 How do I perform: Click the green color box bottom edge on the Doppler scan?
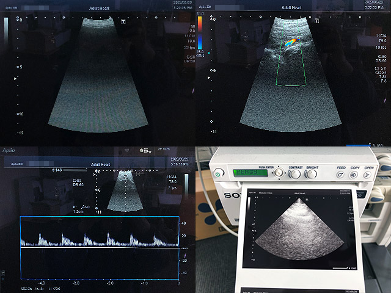pyautogui.click(x=291, y=85)
